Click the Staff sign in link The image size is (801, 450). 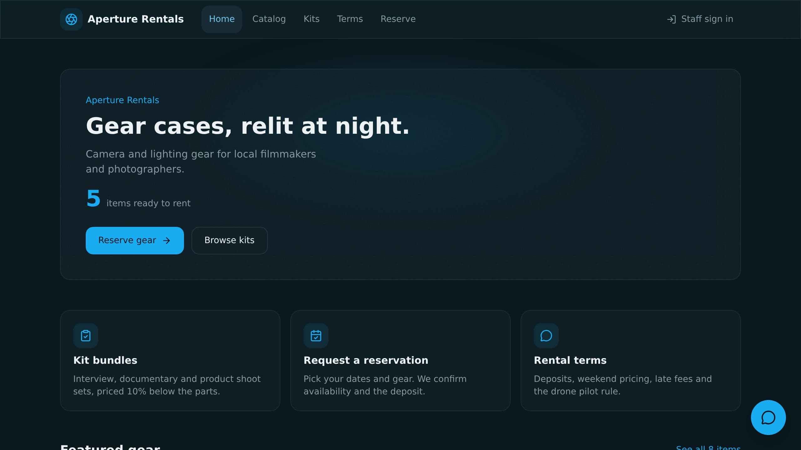[700, 19]
